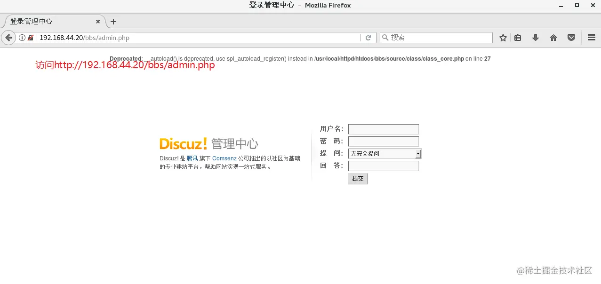Maximize the Firefox window
This screenshot has width=601, height=284.
point(577,5)
